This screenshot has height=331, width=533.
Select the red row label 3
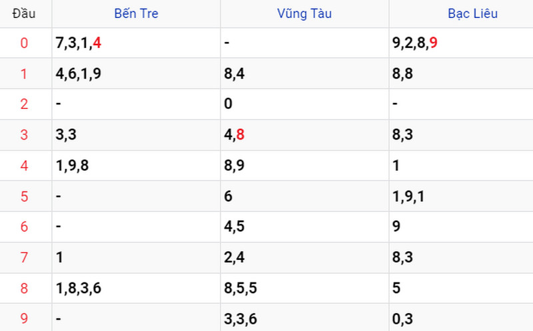pyautogui.click(x=24, y=135)
